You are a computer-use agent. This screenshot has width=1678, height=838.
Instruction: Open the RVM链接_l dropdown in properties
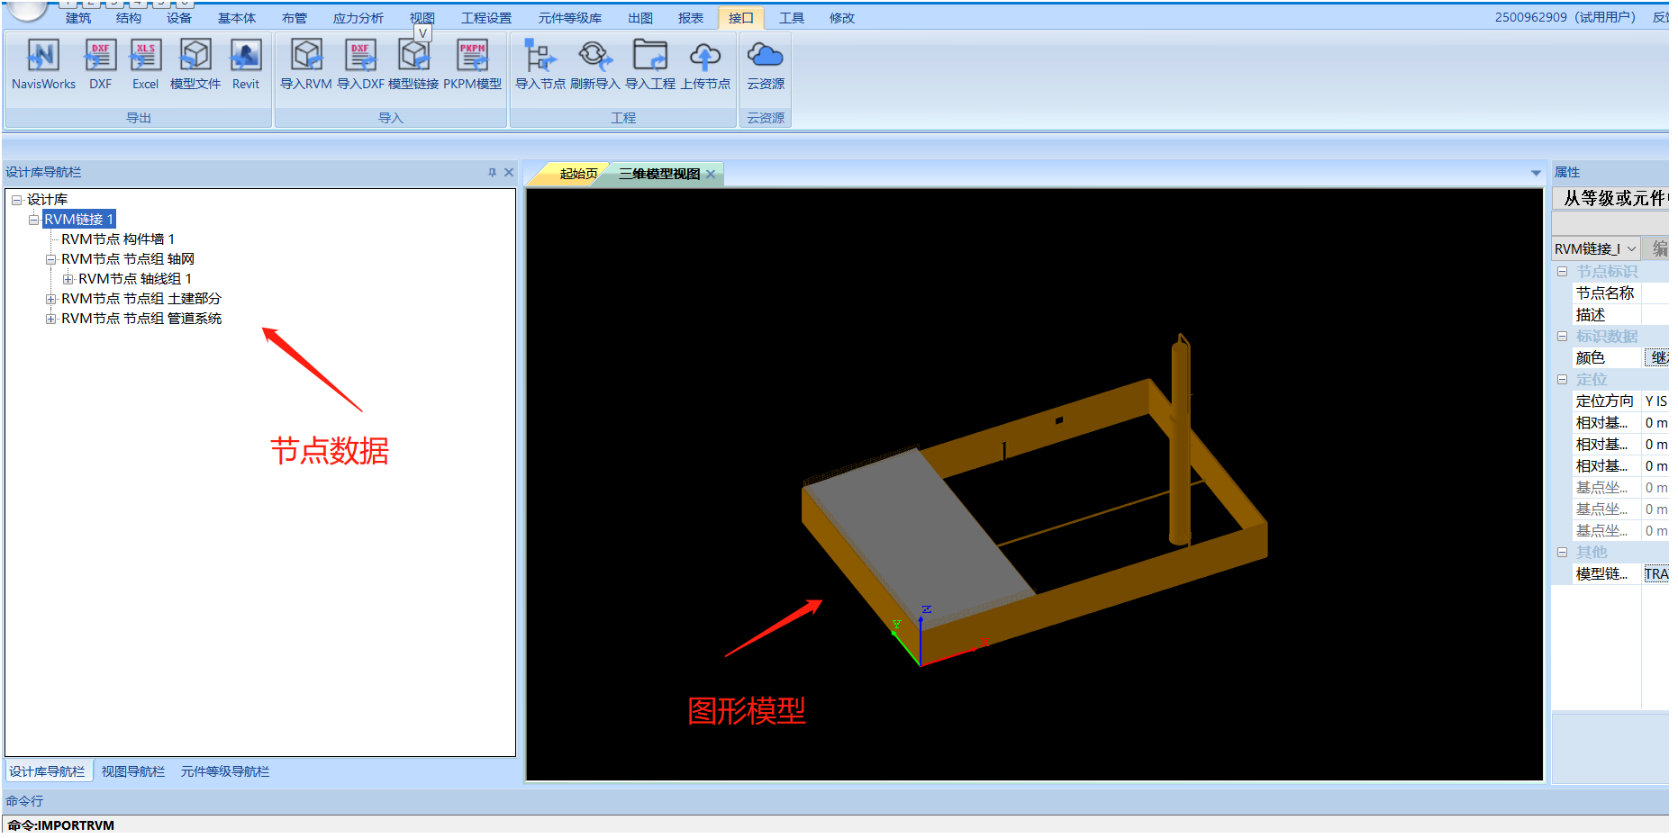[x=1630, y=249]
